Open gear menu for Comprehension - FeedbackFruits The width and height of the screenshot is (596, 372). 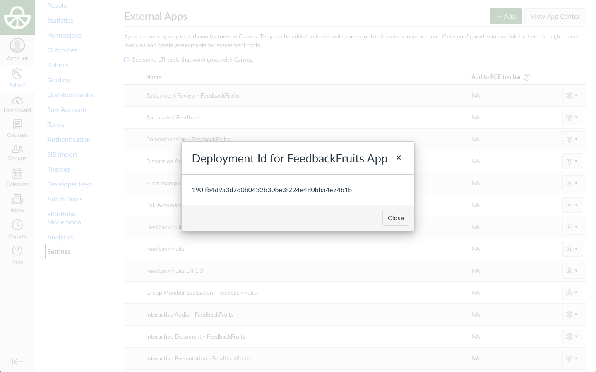pos(573,139)
